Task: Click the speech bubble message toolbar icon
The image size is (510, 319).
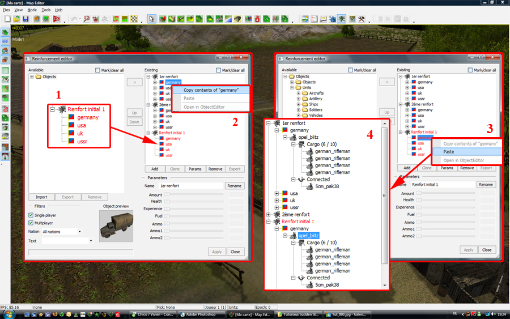Action: coord(324,19)
